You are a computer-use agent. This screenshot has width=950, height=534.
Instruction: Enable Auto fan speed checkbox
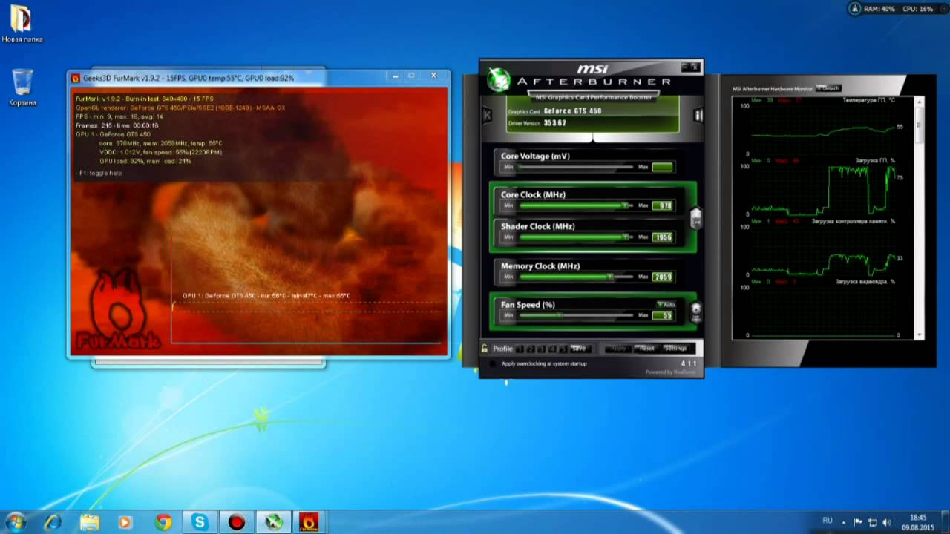666,304
